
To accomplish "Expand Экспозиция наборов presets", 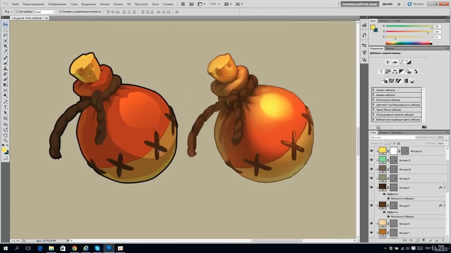I will coord(373,100).
